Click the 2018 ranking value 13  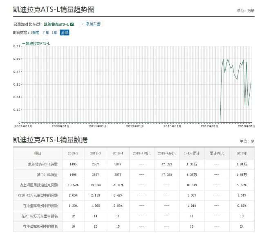[x=242, y=216]
